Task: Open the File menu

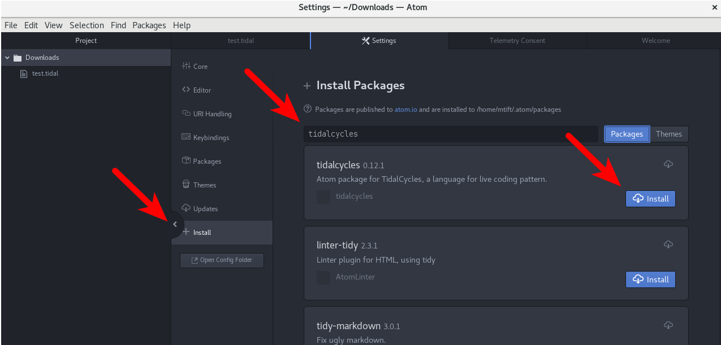Action: [x=11, y=25]
